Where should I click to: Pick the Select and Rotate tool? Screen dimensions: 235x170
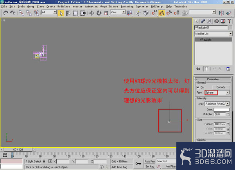click(99, 13)
